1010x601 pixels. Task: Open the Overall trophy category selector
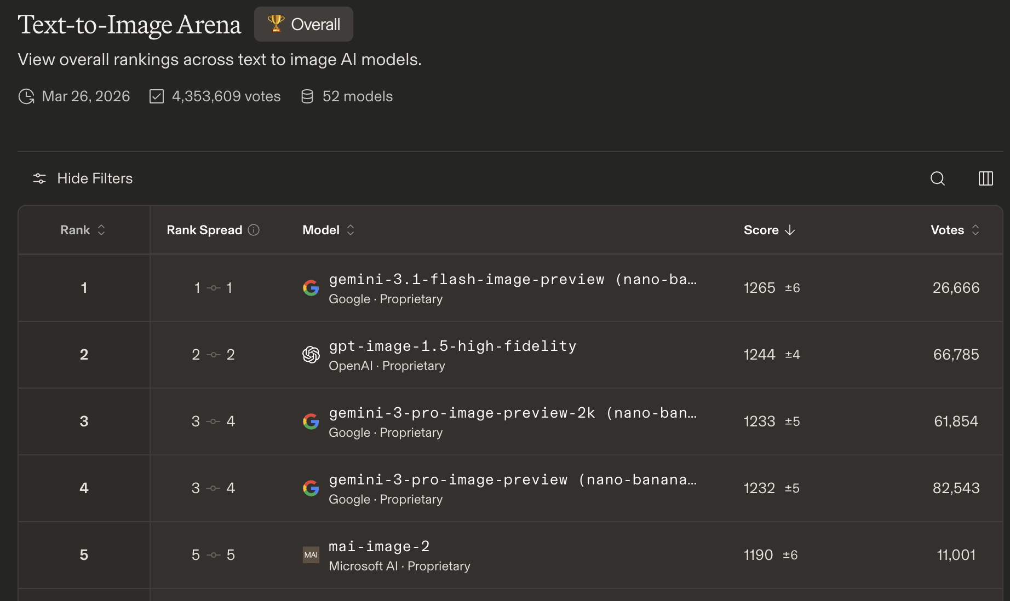pyautogui.click(x=303, y=24)
